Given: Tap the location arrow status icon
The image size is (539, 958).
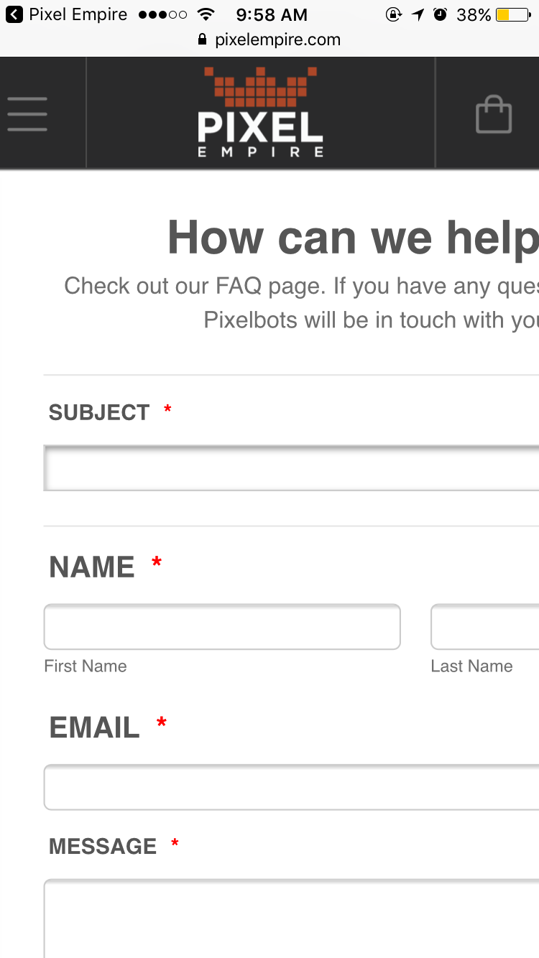Looking at the screenshot, I should [418, 14].
